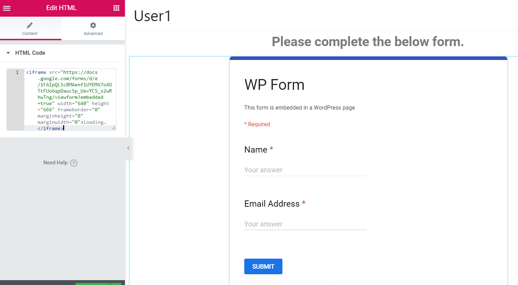Open the HTML Code disclosure triangle
The image size is (518, 285).
click(9, 53)
